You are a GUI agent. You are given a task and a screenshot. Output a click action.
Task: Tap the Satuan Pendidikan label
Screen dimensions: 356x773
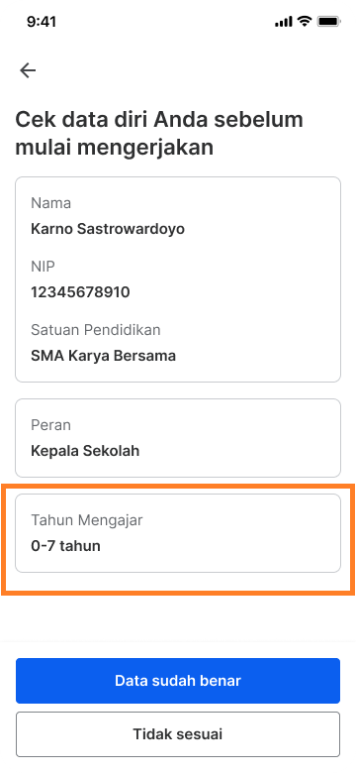tap(96, 330)
